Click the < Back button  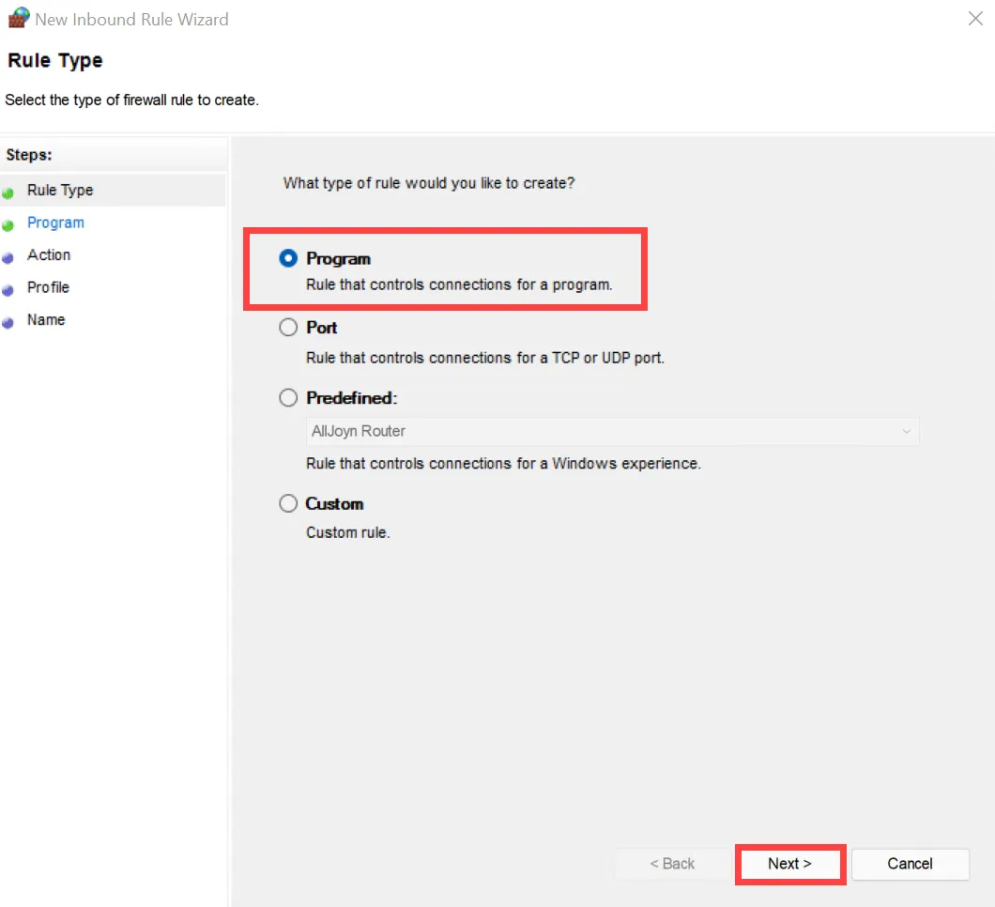pos(672,864)
